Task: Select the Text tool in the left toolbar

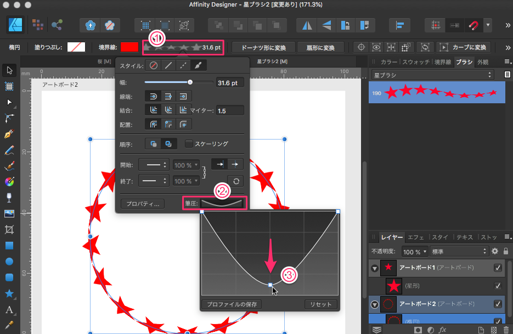Action: (9, 309)
